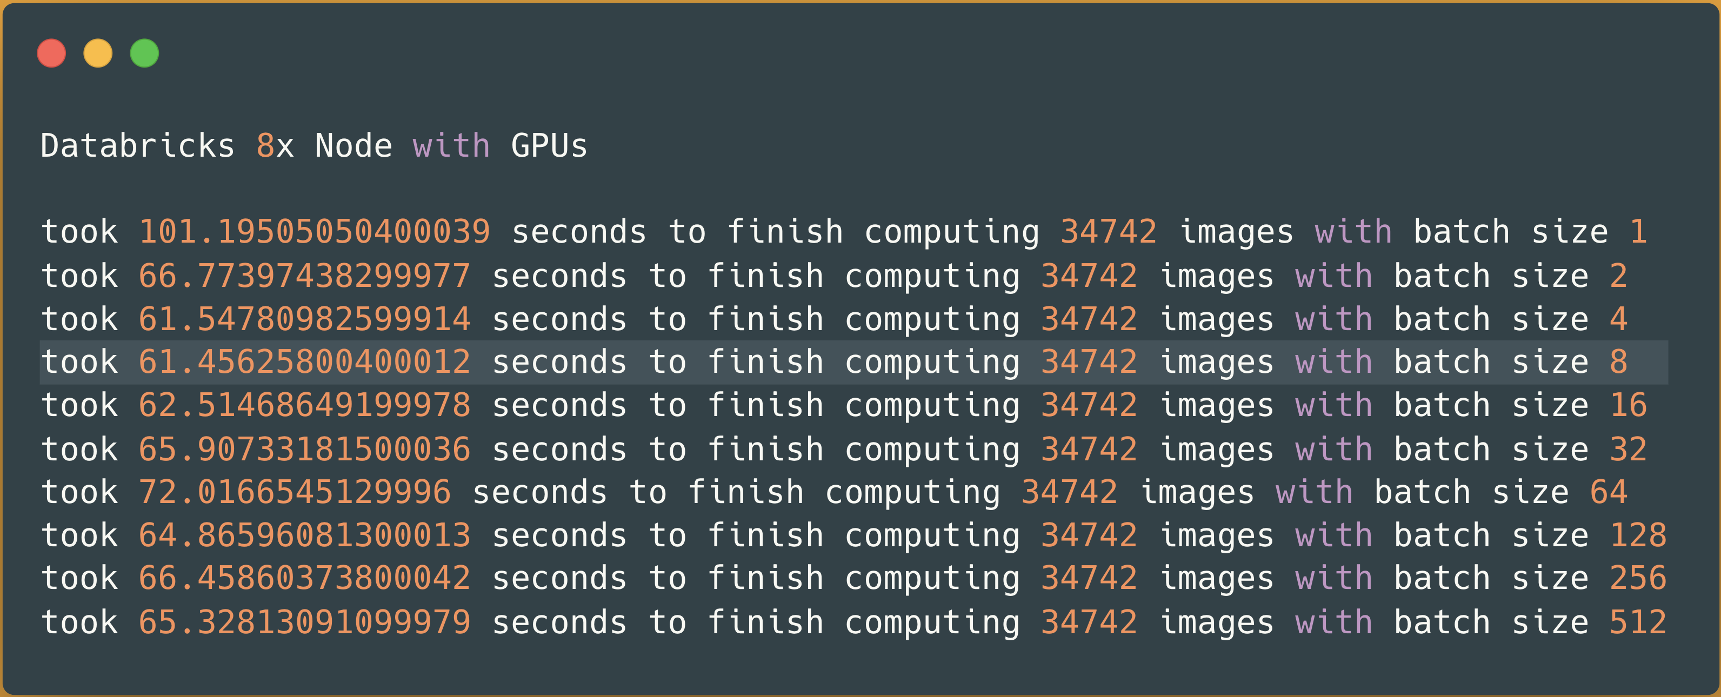
Task: Click the yellow minimize window dot
Action: 97,53
